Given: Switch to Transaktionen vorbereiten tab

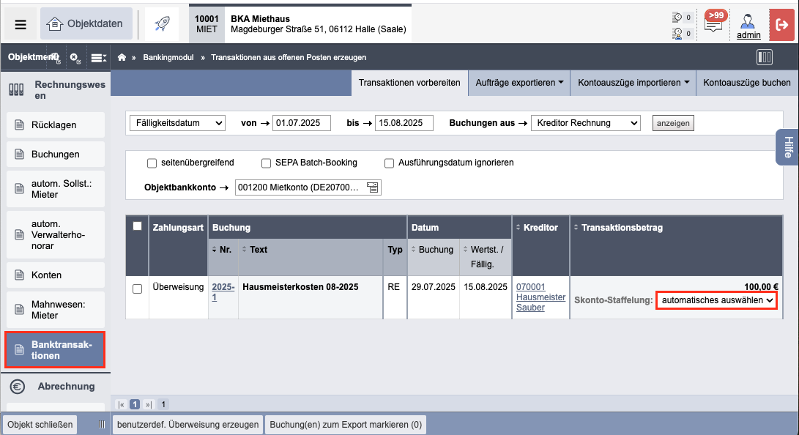Looking at the screenshot, I should coord(409,83).
